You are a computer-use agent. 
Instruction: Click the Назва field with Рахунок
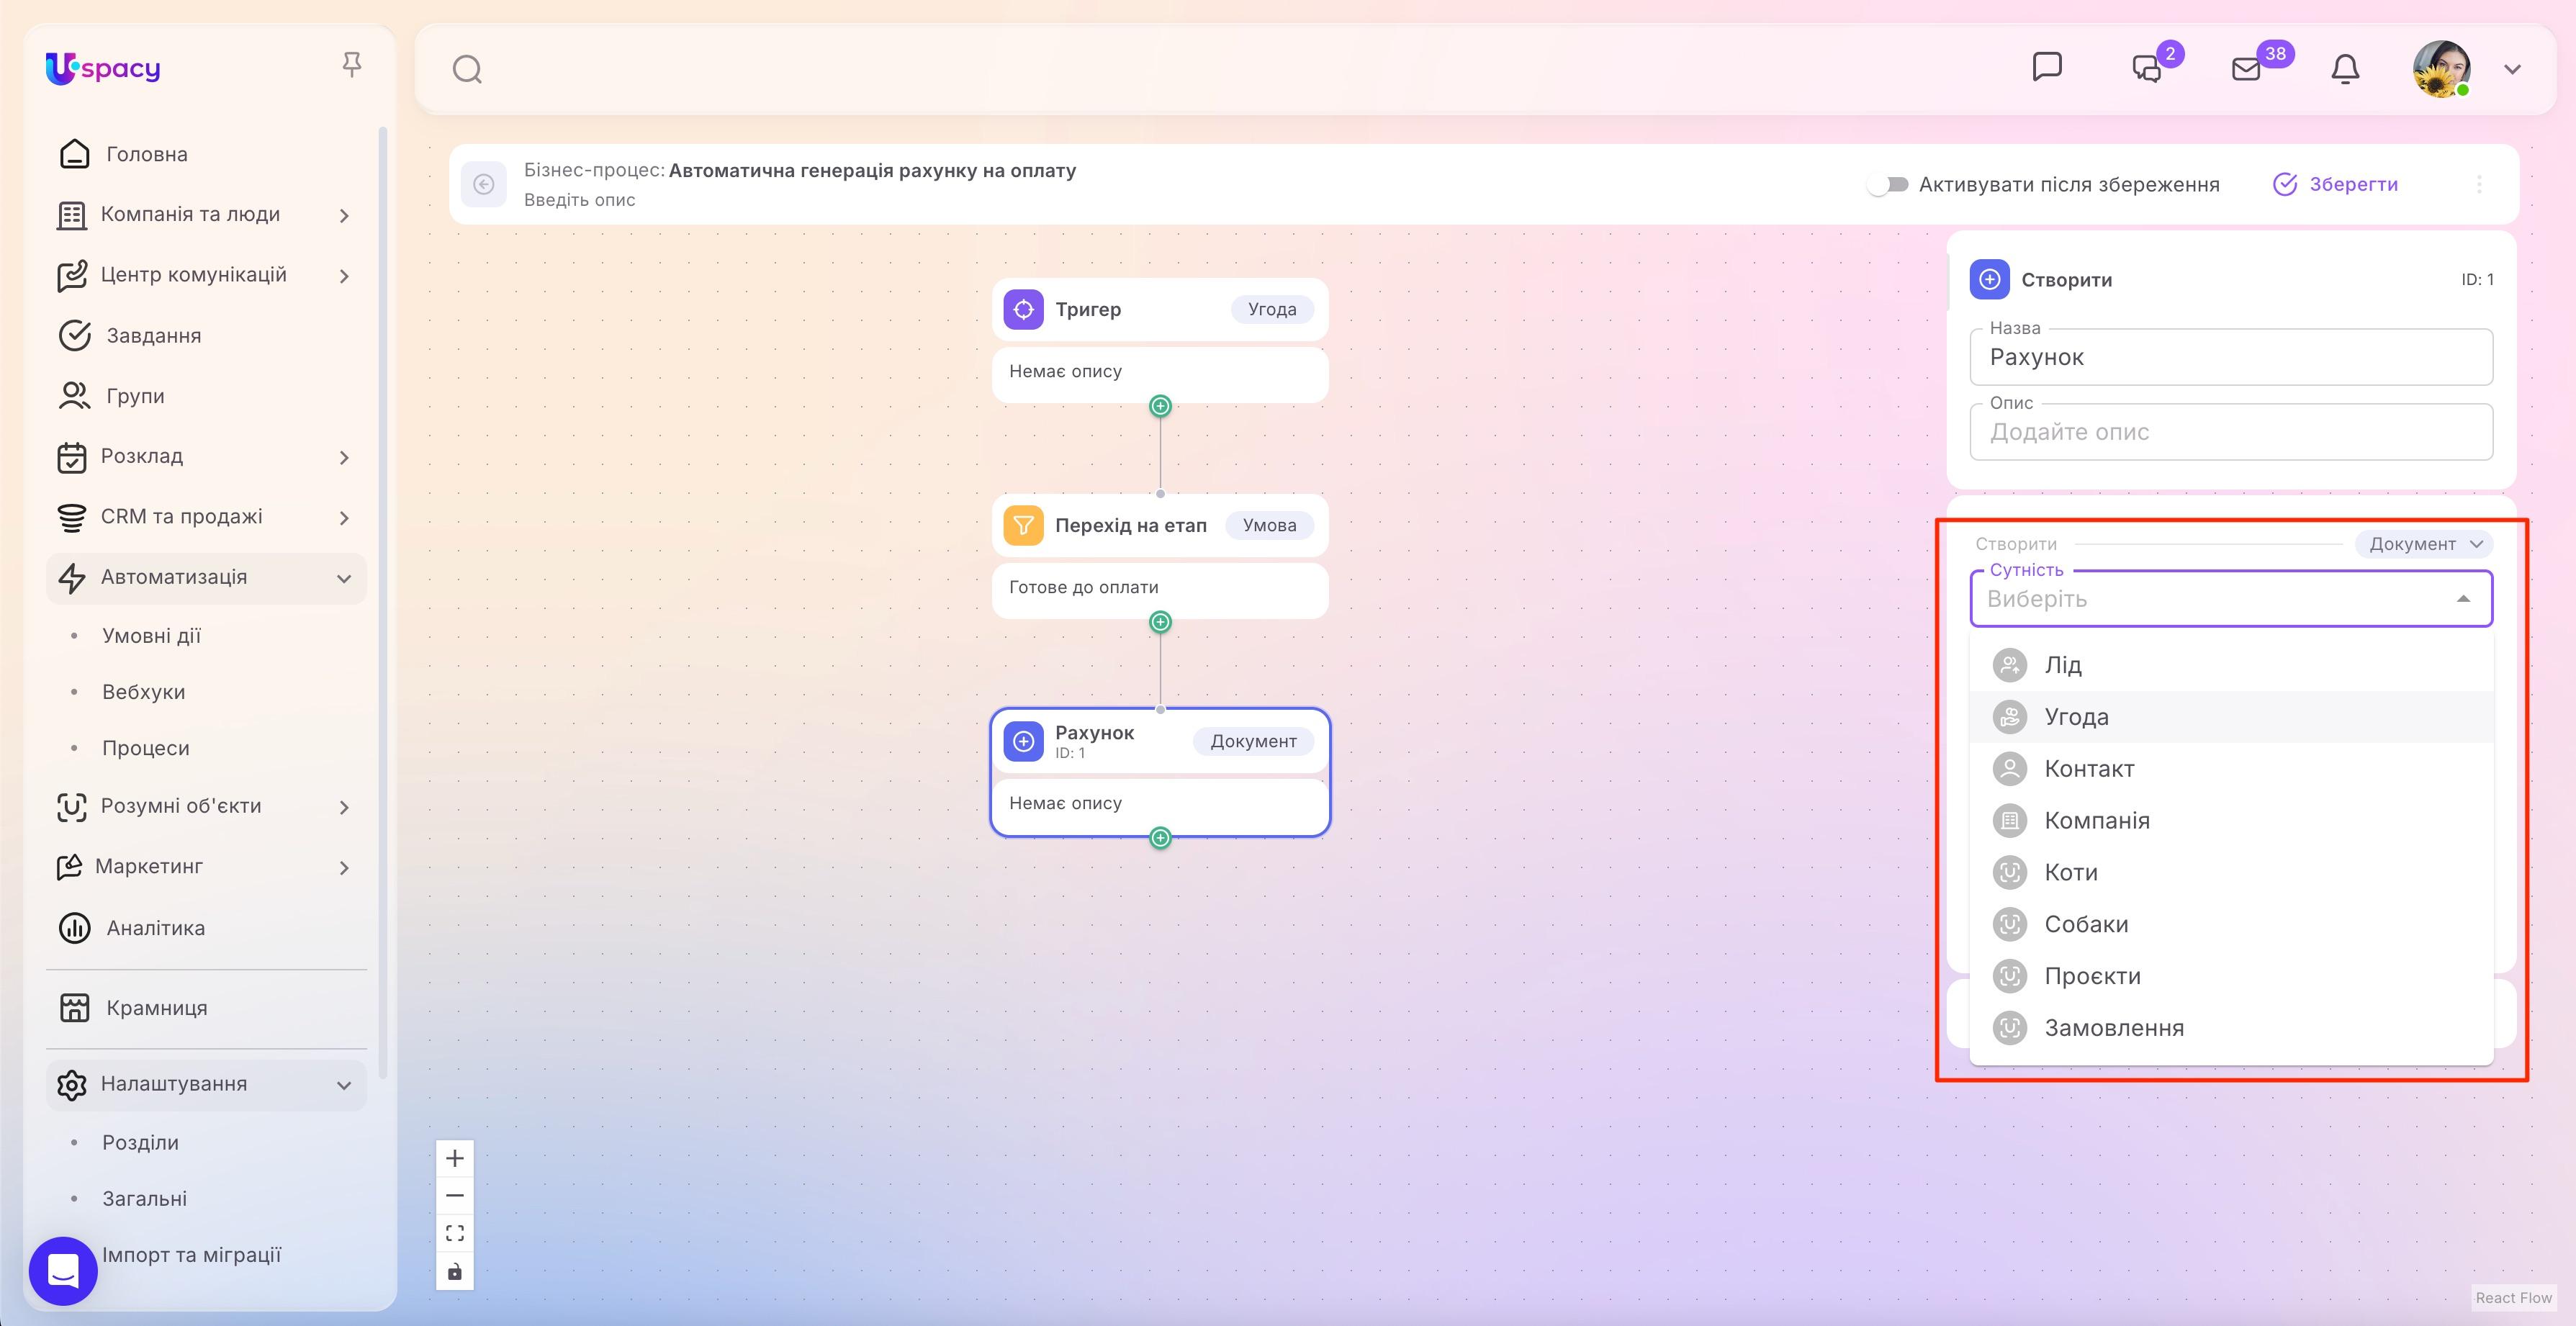(2231, 357)
